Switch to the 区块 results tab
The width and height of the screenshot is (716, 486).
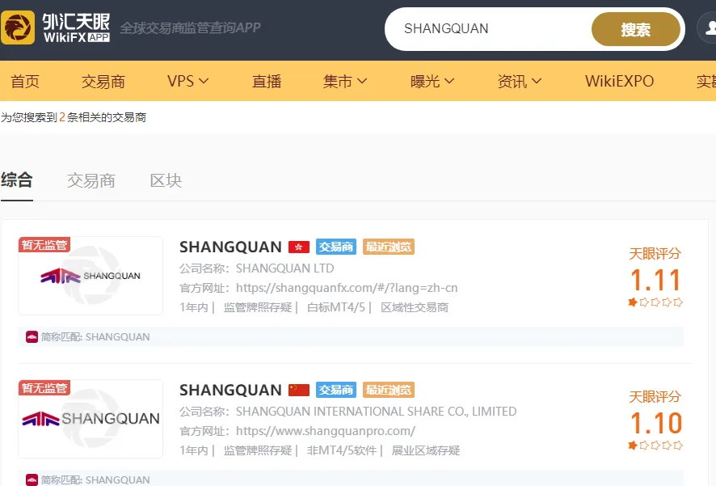166,181
